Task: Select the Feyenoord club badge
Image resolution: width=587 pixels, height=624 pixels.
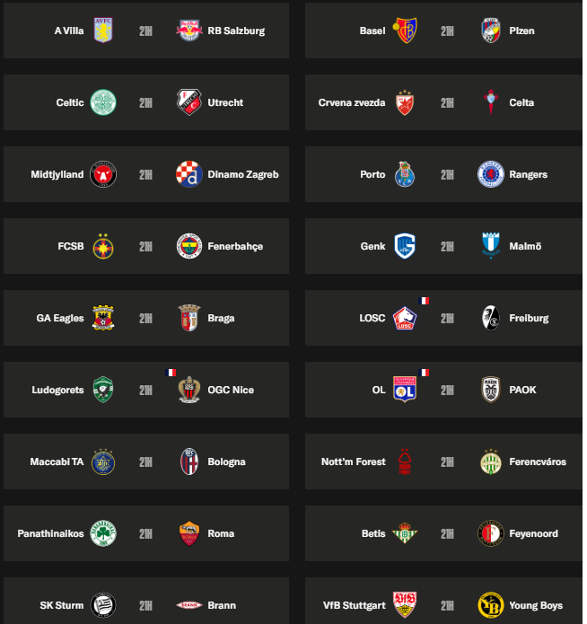Action: pyautogui.click(x=491, y=533)
